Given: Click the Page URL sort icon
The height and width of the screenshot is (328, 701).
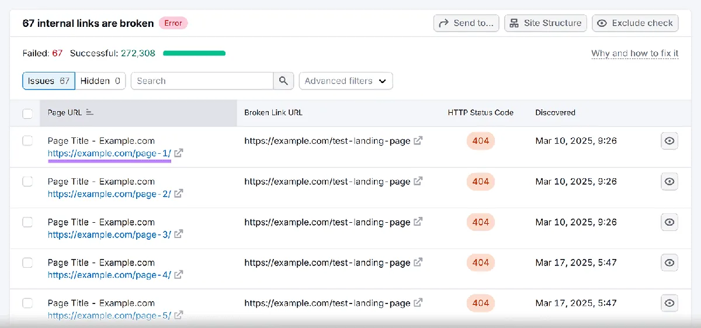Looking at the screenshot, I should coord(89,112).
